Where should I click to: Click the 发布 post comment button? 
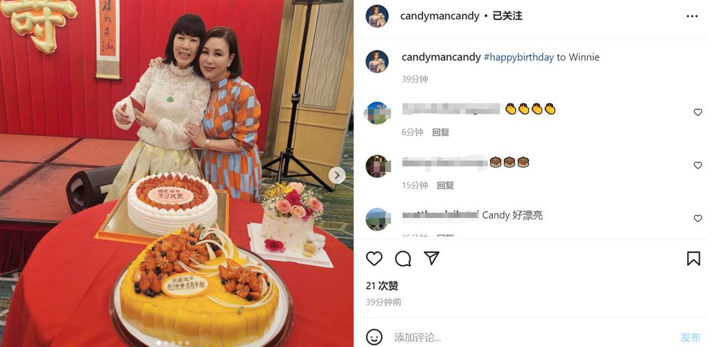(691, 338)
